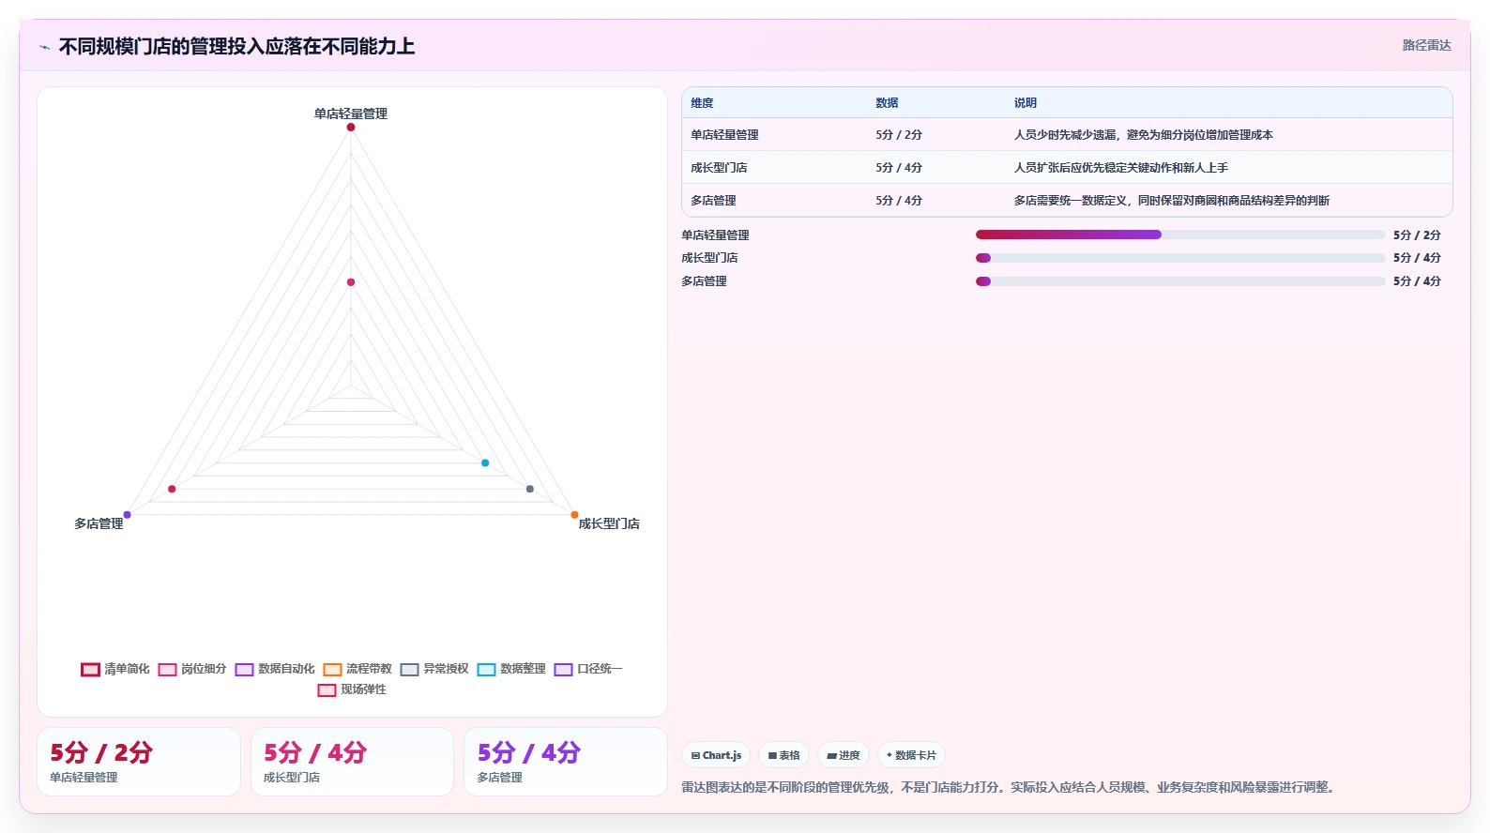Screen dimensions: 1490x833
Task: Click 成长型门店 label in progress list
Action: tap(709, 258)
